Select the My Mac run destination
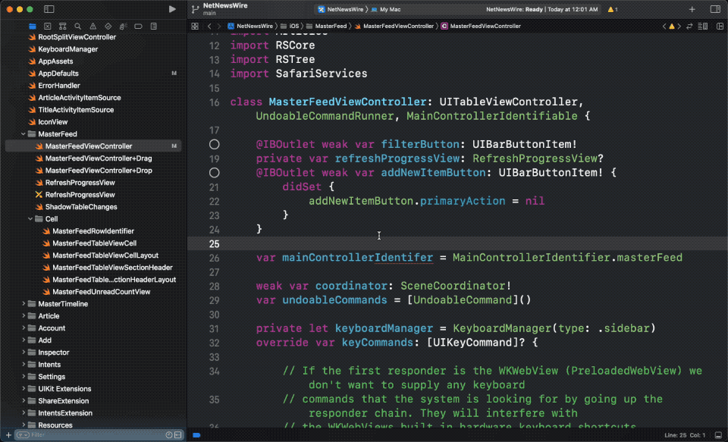Image resolution: width=728 pixels, height=442 pixels. click(390, 9)
